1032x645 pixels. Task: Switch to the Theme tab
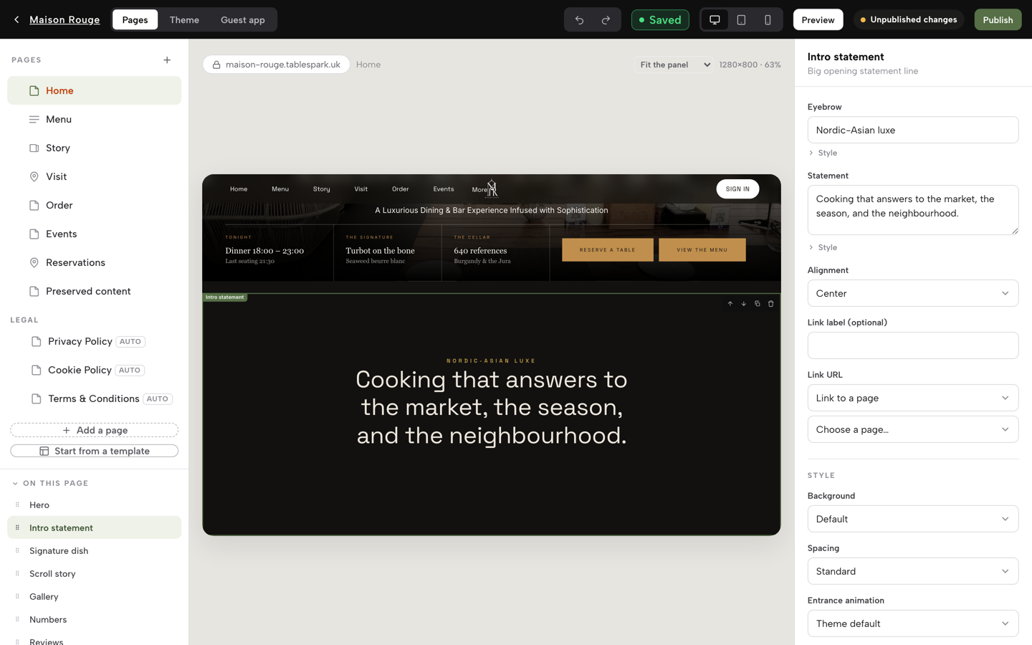[184, 20]
